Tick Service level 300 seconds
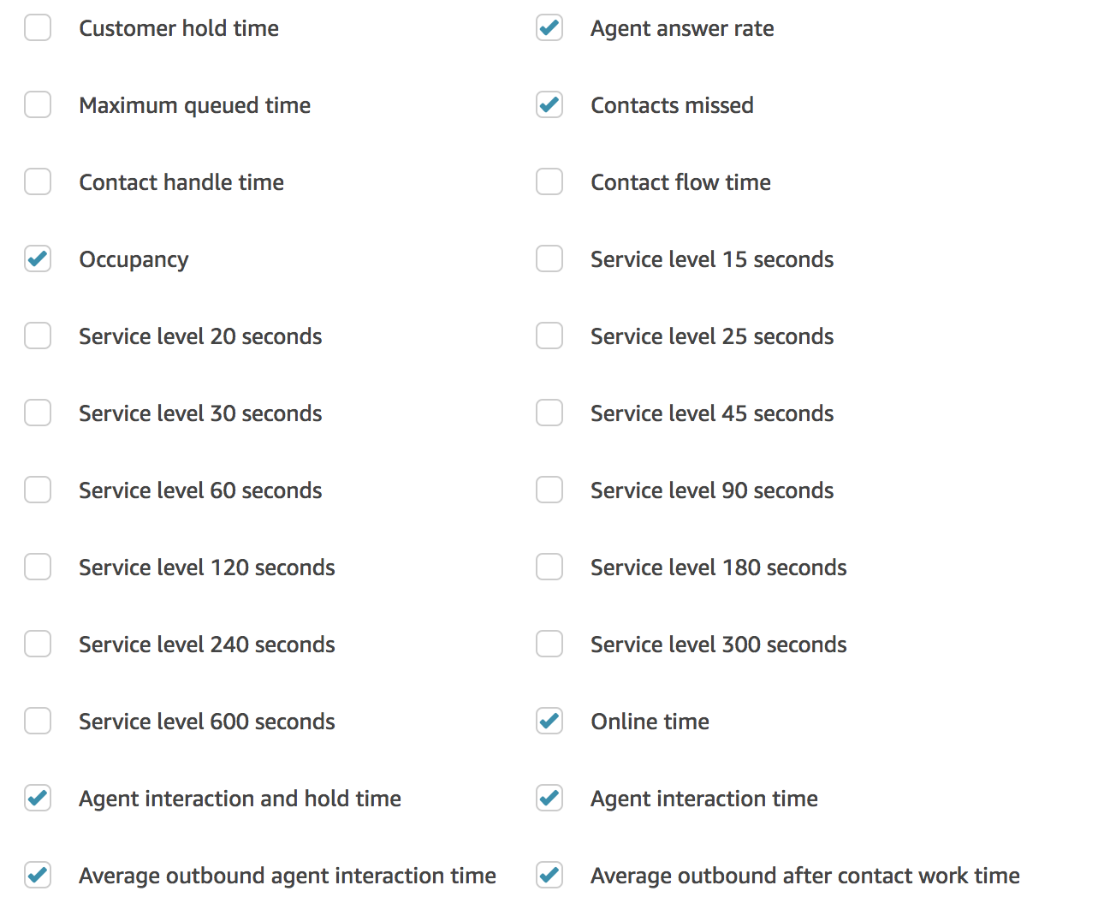Screen dimensions: 1104x897 point(549,644)
